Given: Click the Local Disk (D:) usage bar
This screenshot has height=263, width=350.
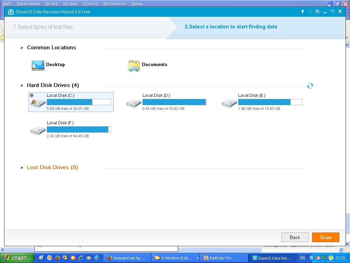Looking at the screenshot, I should point(175,102).
